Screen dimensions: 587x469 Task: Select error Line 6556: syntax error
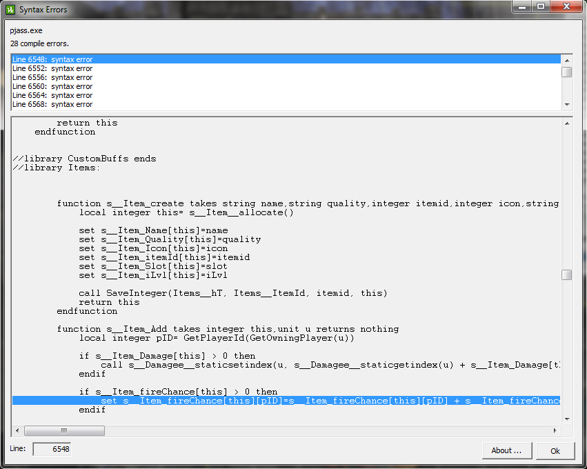coord(286,77)
